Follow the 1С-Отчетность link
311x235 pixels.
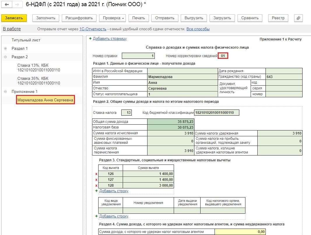(93, 29)
